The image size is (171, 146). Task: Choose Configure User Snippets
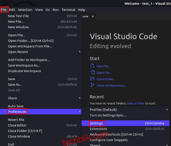point(126,140)
